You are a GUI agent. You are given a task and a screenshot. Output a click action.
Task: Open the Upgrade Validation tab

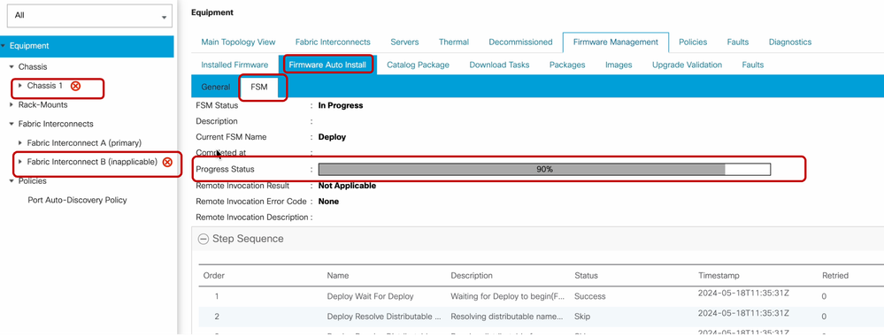coord(687,65)
